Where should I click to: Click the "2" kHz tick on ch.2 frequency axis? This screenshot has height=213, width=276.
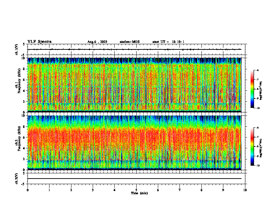[24, 159]
